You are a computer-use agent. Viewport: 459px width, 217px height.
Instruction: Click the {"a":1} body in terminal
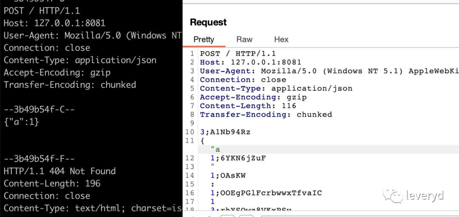21,122
